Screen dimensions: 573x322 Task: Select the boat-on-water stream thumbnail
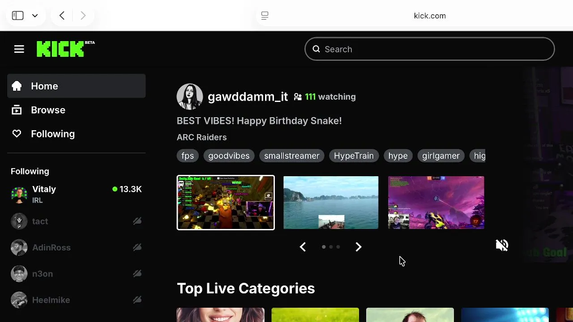(331, 203)
